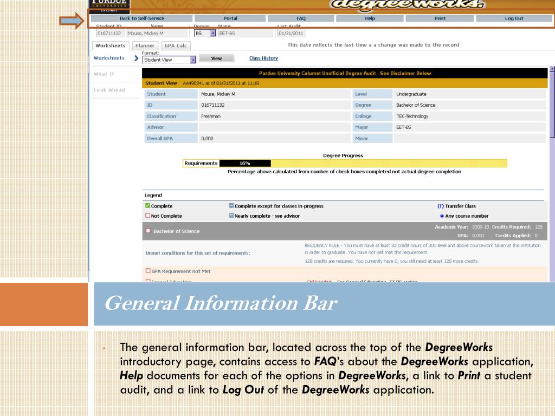Click the Level value Undergraduate

411,94
